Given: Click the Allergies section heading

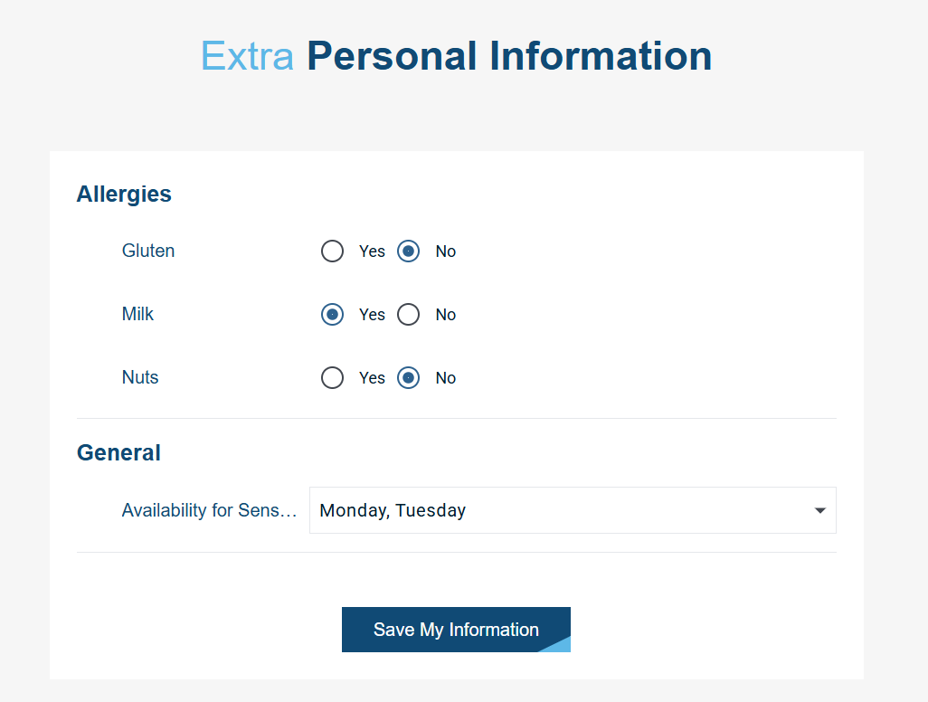Looking at the screenshot, I should pyautogui.click(x=124, y=194).
